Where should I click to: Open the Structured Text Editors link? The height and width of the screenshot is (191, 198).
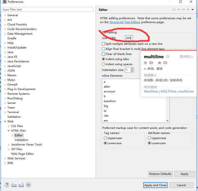tap(125, 22)
